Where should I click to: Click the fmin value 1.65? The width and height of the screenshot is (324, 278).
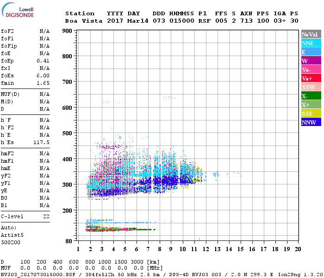[x=43, y=83]
